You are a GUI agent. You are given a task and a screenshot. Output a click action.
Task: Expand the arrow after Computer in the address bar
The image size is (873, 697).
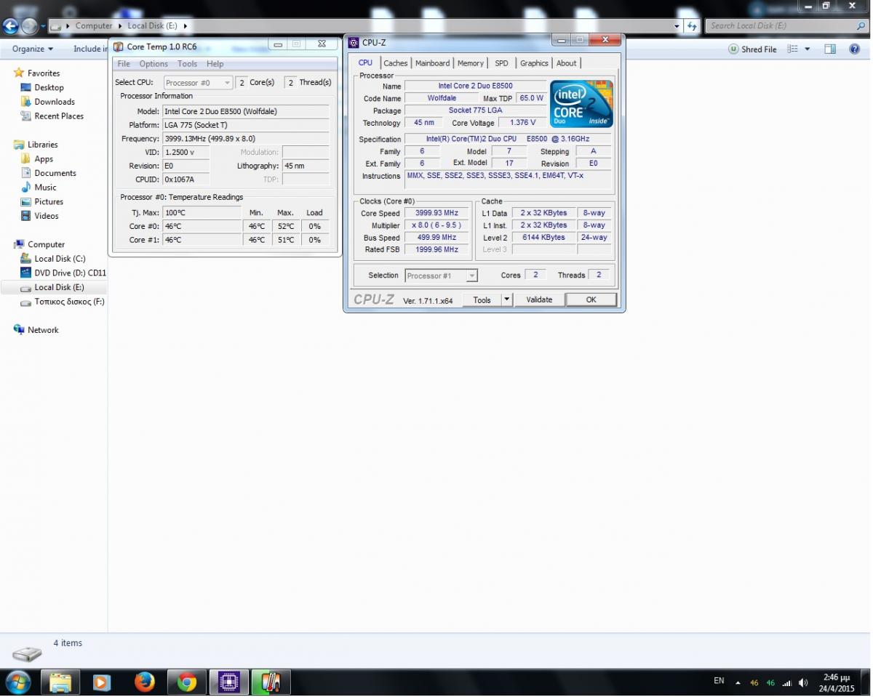point(120,26)
